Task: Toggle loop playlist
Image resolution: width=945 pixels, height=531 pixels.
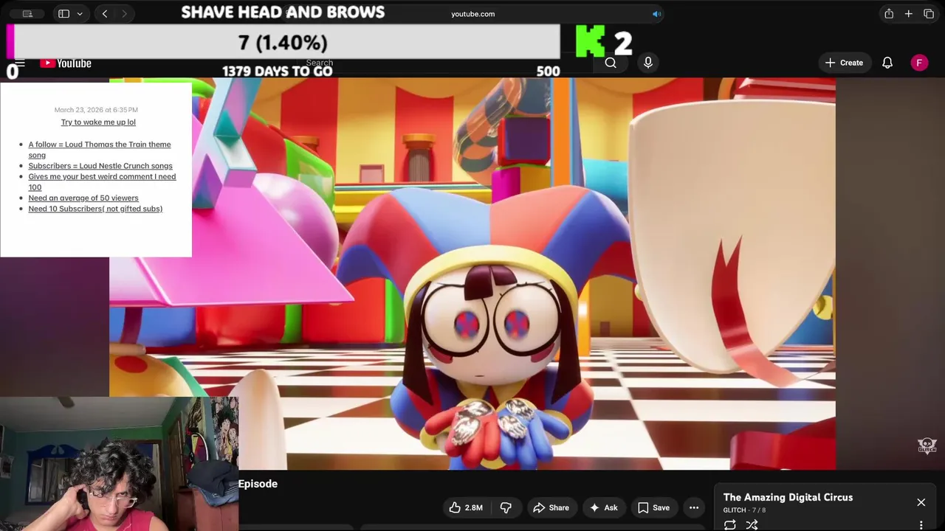Action: pos(729,524)
